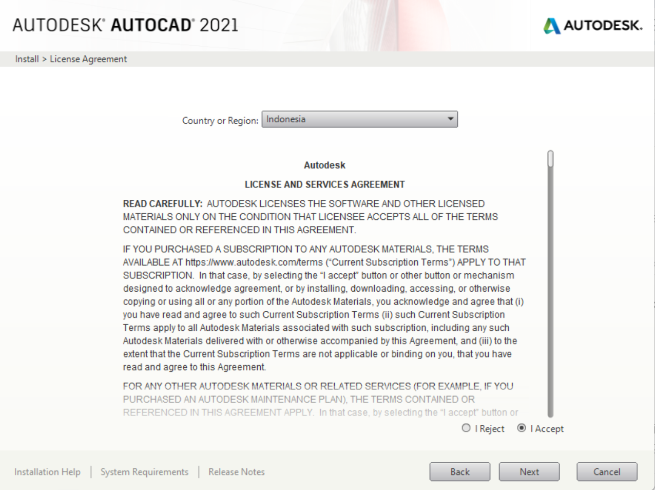This screenshot has height=490, width=655.
Task: Open the System Requirements link
Action: (144, 472)
